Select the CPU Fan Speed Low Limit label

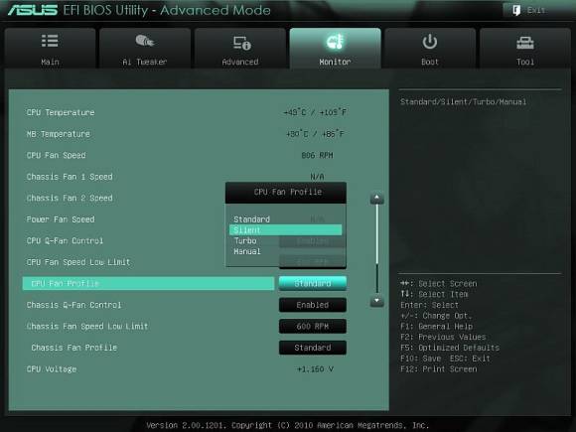pos(78,262)
